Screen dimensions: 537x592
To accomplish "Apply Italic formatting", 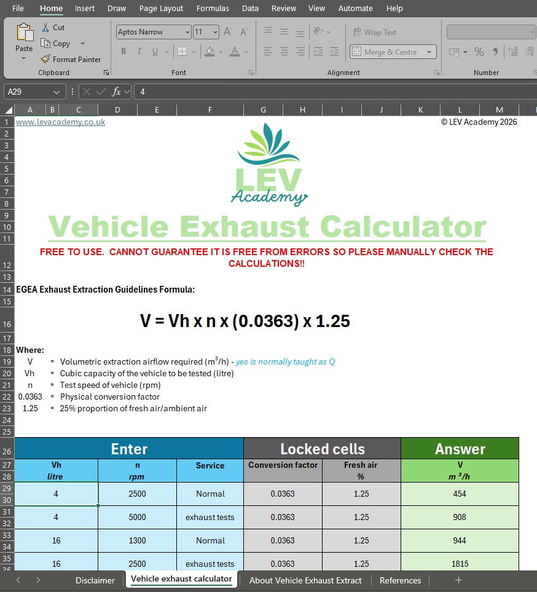I will 139,52.
